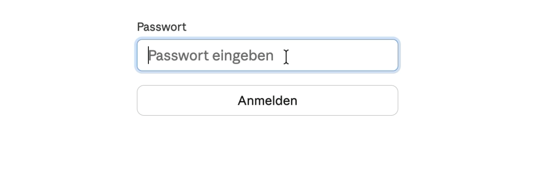Click the word 'Anmelden'
536x178 pixels.
coord(268,101)
